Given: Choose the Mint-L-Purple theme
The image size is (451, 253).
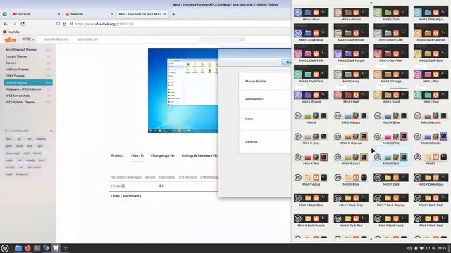Looking at the screenshot, I should [x=311, y=97].
